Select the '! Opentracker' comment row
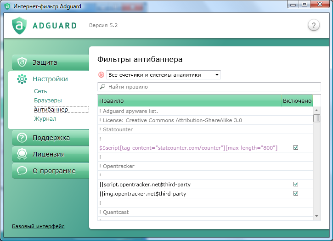 click(x=205, y=166)
